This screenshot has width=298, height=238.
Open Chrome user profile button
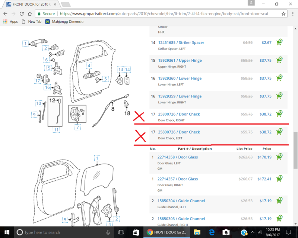coord(251,3)
